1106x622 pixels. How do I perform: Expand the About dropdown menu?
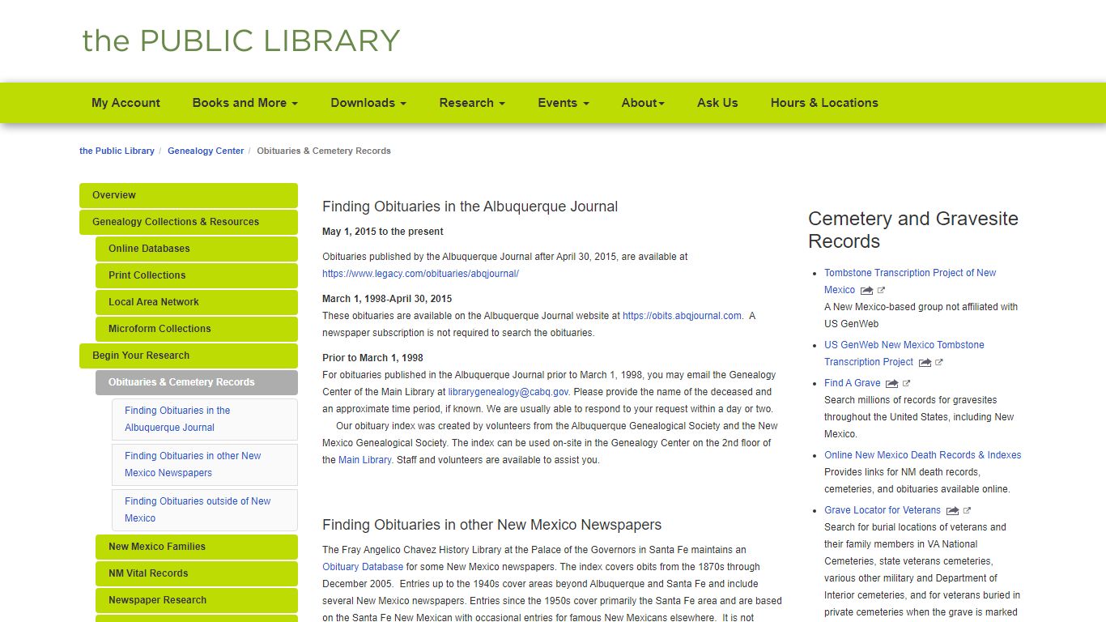pos(643,103)
